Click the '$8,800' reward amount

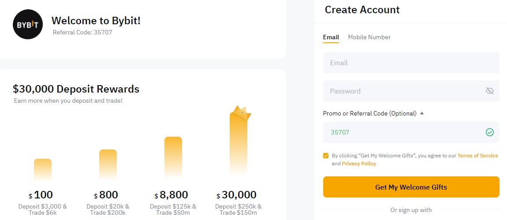click(171, 195)
